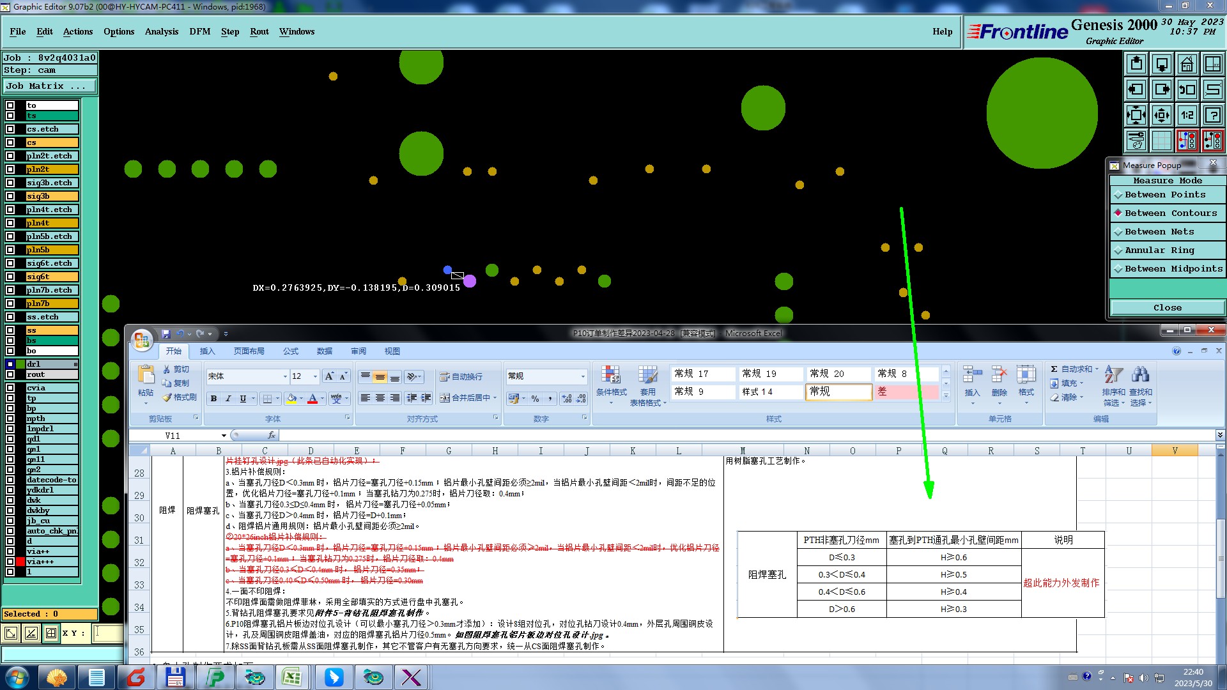Click Italic button in Excel ribbon
The width and height of the screenshot is (1227, 690).
point(228,399)
